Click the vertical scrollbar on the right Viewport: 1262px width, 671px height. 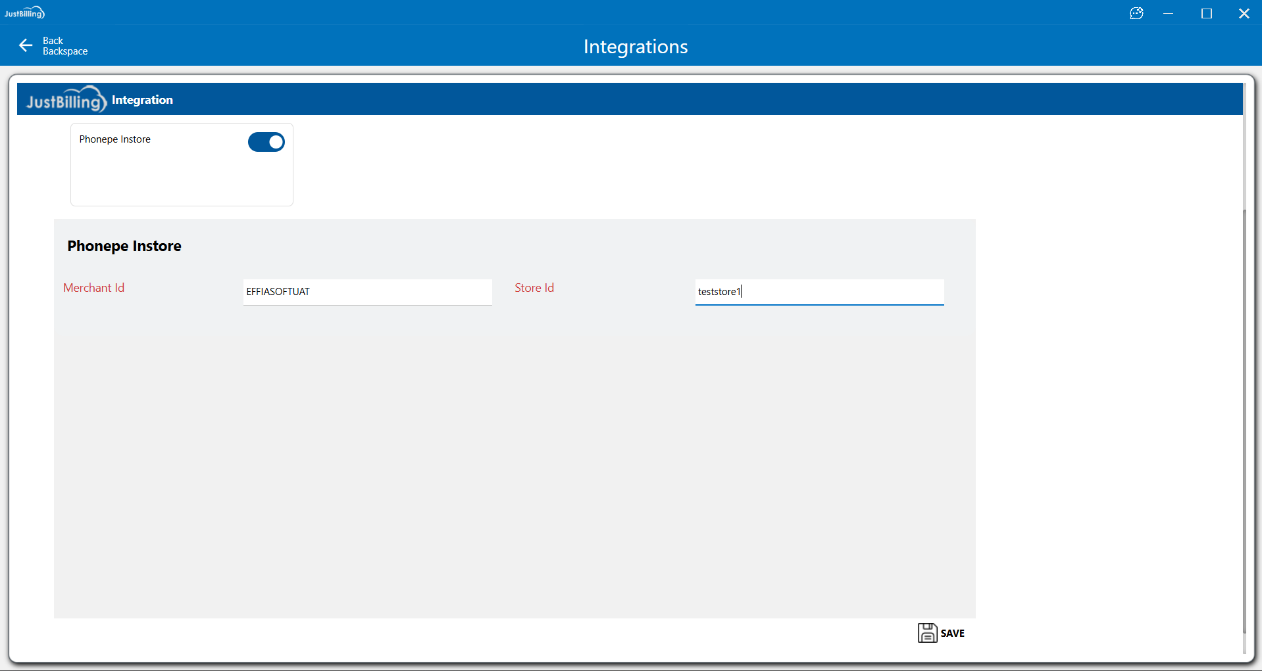click(1244, 421)
